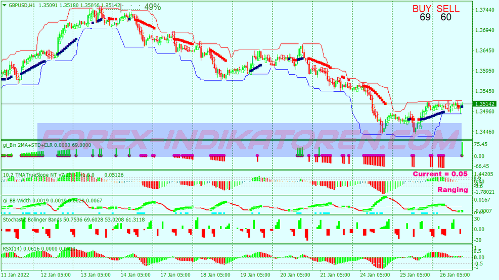Click the sell count number 60

[x=445, y=18]
